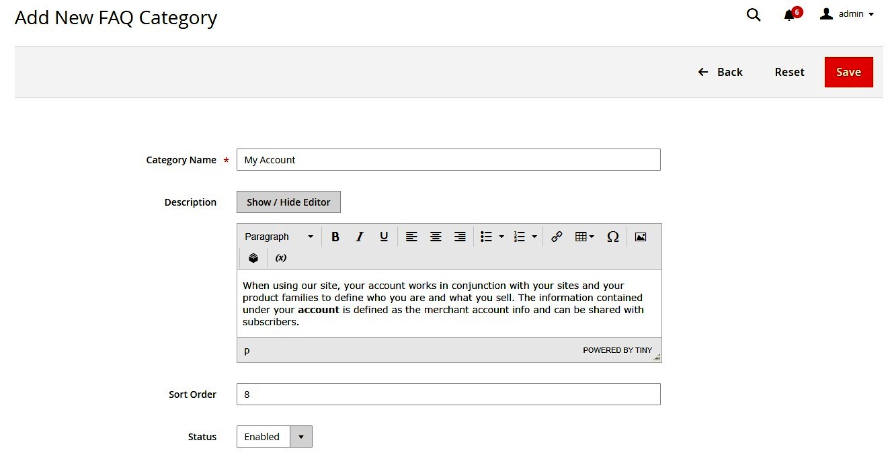The width and height of the screenshot is (888, 459).
Task: Underline the selected text
Action: (384, 237)
